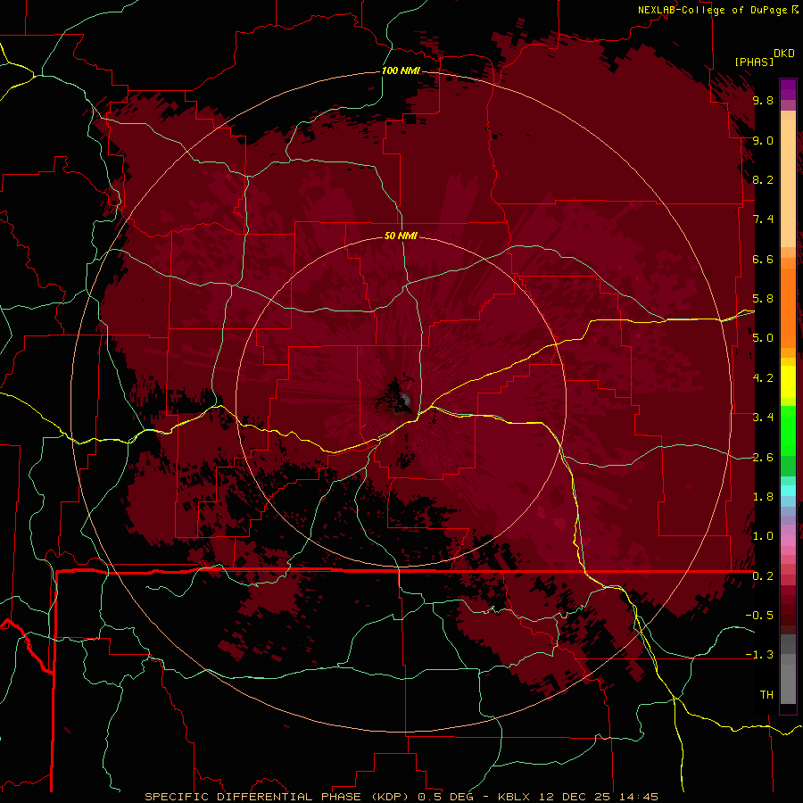Click the NEXLAB-College of DuPage credit text
Viewport: 803px width, 803px height.
click(x=712, y=10)
